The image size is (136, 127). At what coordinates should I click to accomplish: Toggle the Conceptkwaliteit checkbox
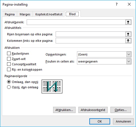tap(9, 64)
